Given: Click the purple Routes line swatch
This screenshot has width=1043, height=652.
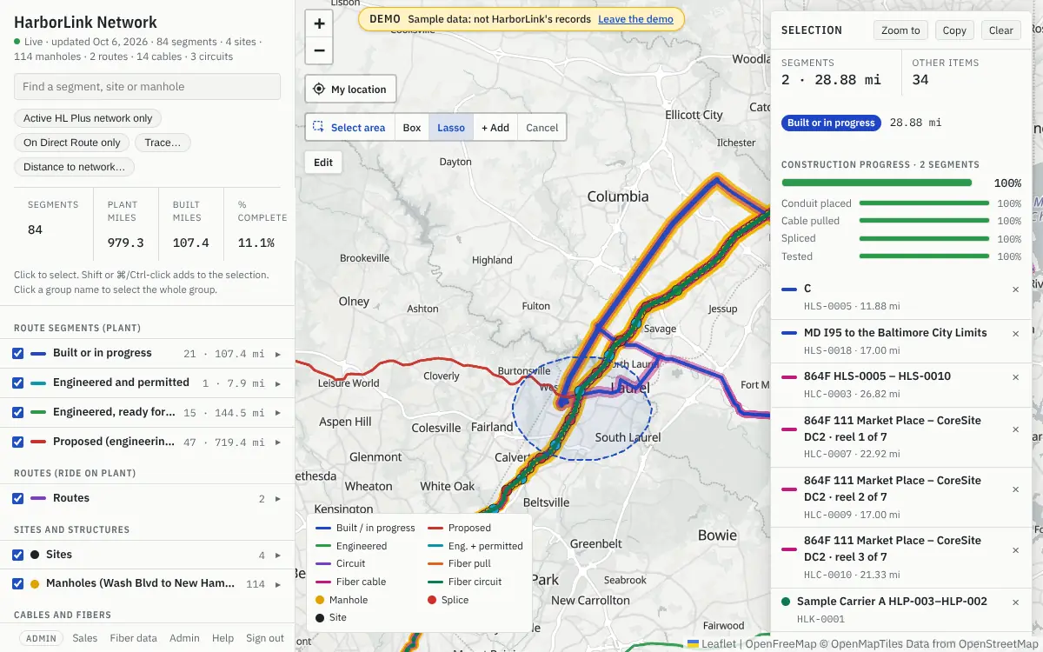Looking at the screenshot, I should 38,499.
